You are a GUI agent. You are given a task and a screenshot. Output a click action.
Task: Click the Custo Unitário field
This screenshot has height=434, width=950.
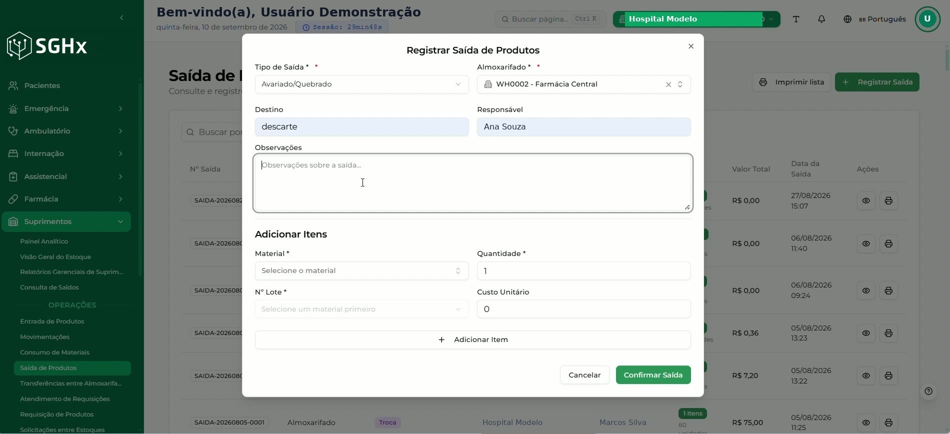click(x=583, y=309)
